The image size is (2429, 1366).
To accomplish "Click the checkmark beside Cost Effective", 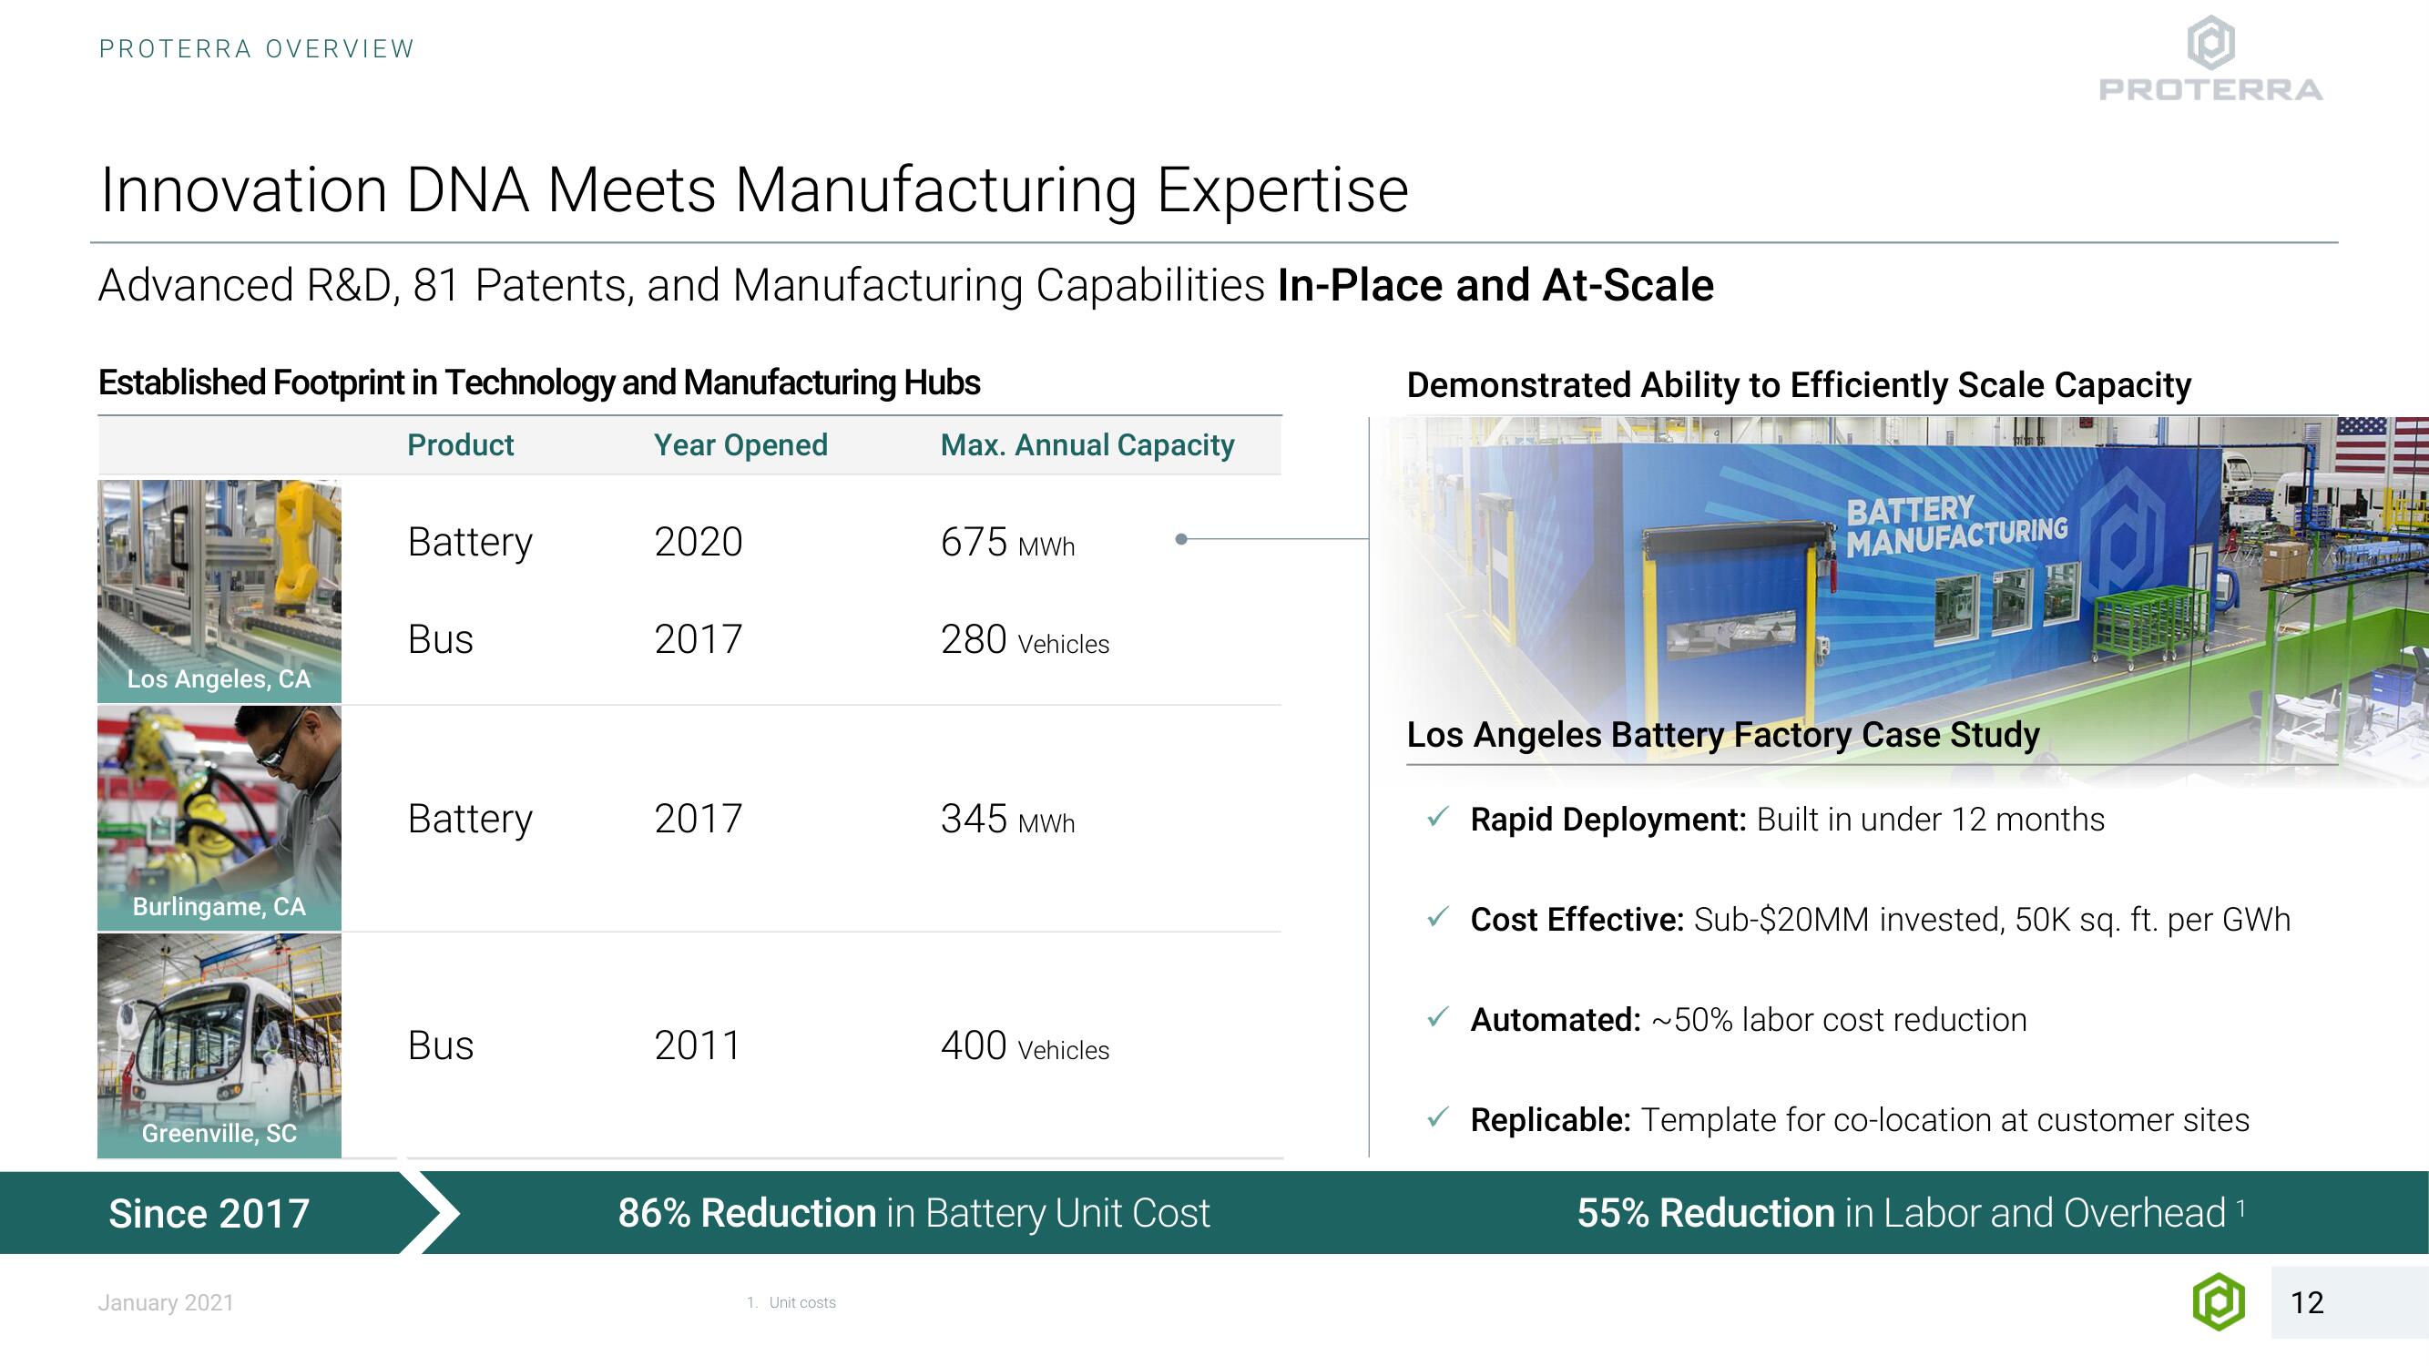I will pyautogui.click(x=1437, y=917).
